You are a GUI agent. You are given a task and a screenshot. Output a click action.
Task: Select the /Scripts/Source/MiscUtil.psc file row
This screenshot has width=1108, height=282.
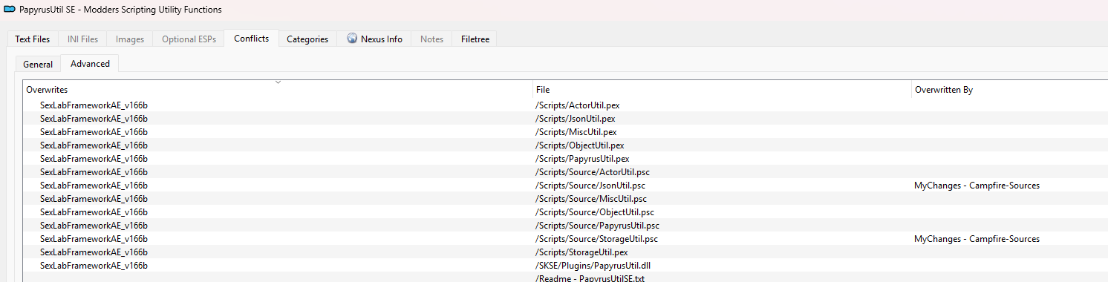coord(565,199)
